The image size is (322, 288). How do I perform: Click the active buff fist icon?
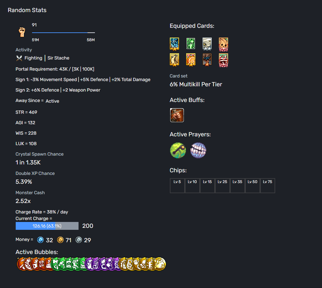(x=177, y=115)
